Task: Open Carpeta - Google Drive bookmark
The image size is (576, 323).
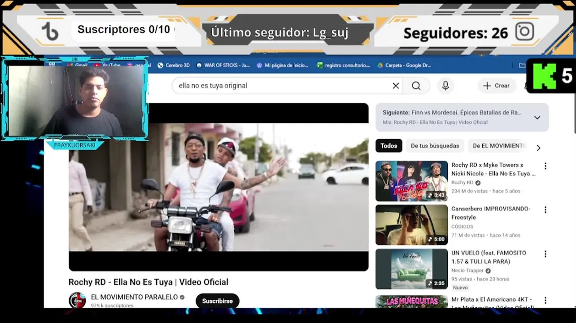Action: (404, 65)
